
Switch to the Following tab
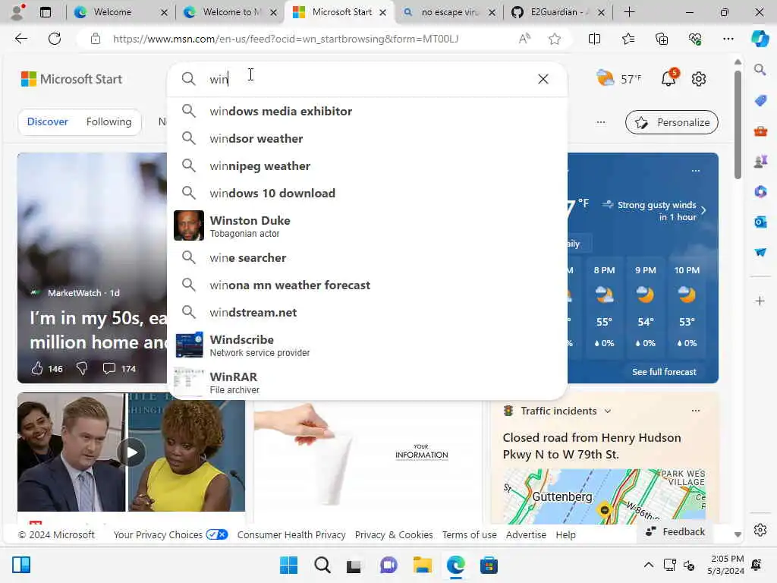pos(109,122)
